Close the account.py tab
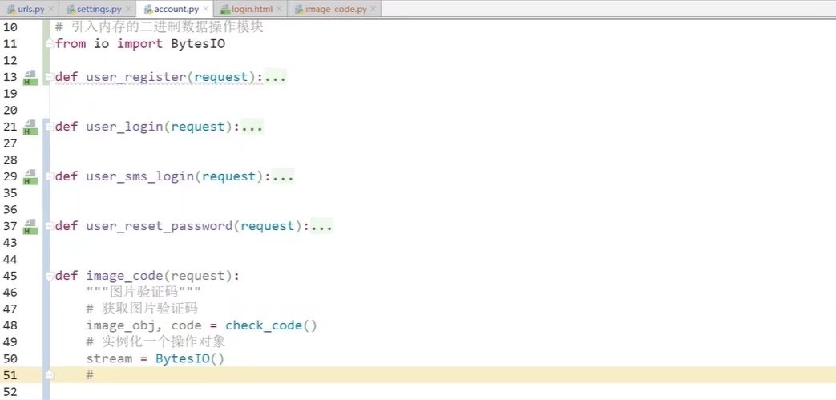The image size is (836, 400). [206, 9]
